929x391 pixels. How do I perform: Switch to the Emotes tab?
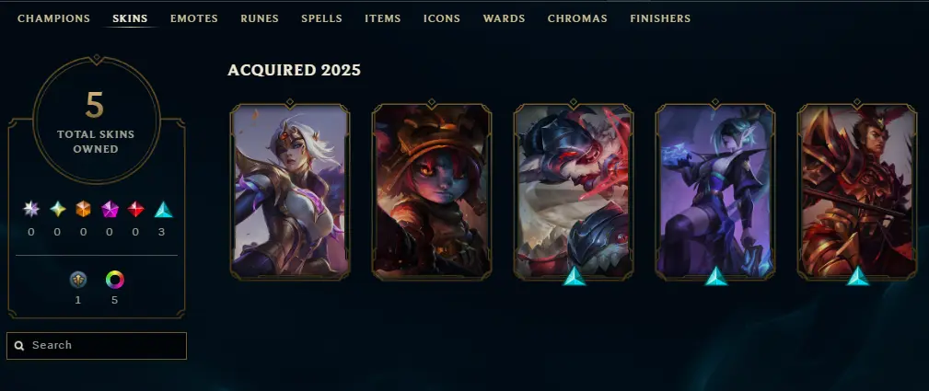(194, 18)
